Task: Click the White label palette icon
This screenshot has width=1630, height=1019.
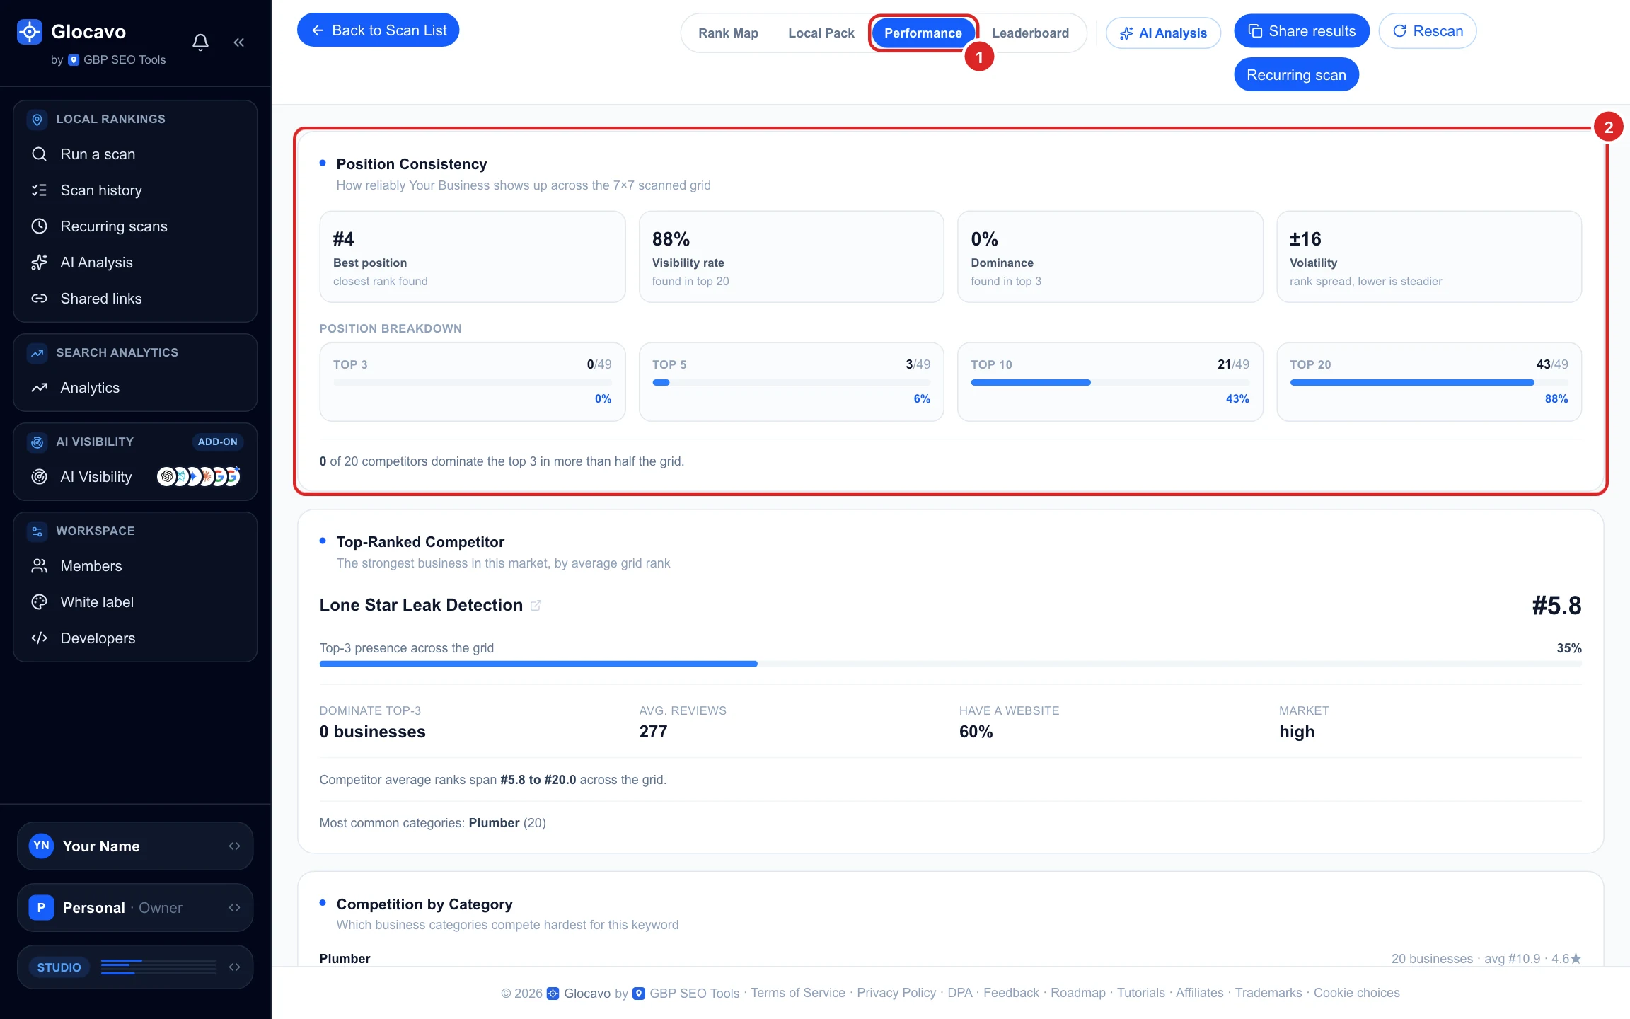Action: click(x=40, y=602)
